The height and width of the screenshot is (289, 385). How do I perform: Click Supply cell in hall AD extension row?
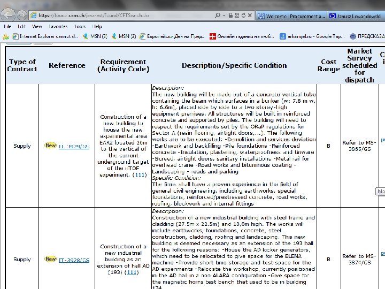[x=22, y=260]
